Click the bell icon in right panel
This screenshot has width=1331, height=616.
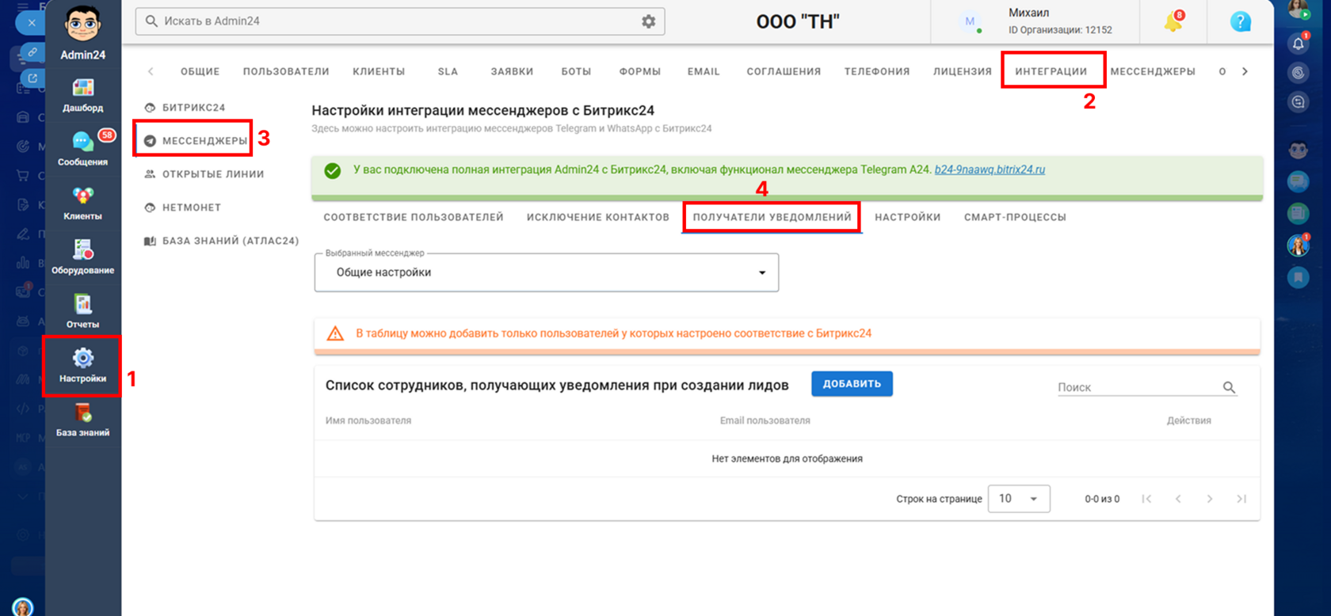[1298, 44]
